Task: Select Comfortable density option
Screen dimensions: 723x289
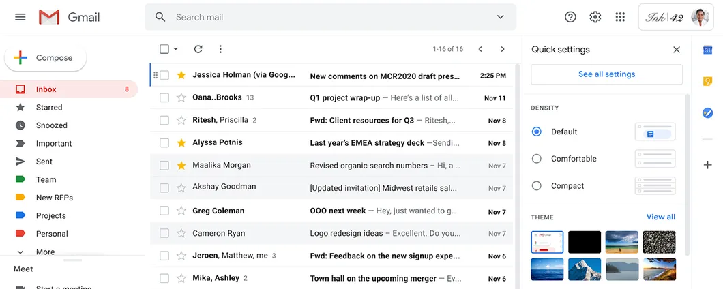Action: (x=536, y=159)
